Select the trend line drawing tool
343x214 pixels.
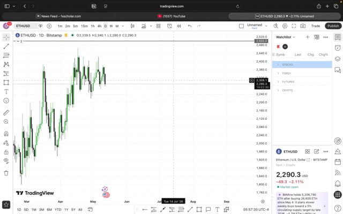click(6, 47)
